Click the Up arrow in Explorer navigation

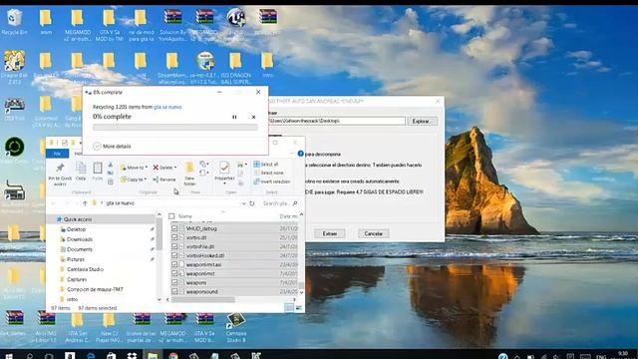85,203
